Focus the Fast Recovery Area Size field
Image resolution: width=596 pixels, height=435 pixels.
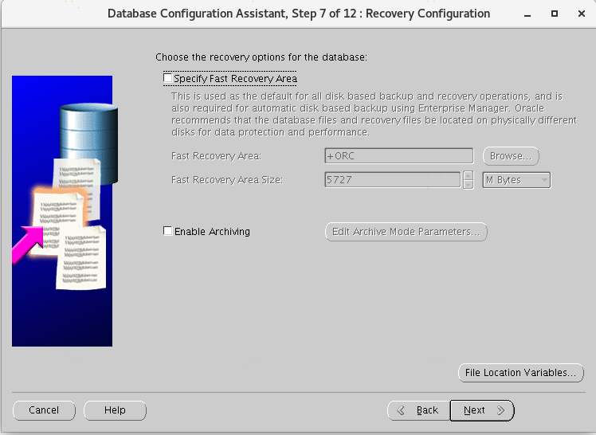pos(392,180)
